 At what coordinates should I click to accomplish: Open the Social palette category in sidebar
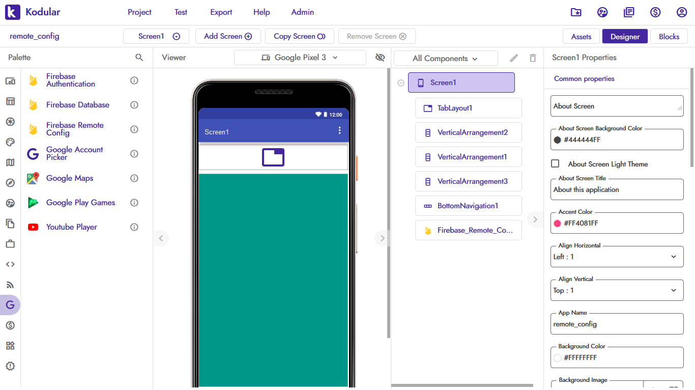tap(10, 203)
